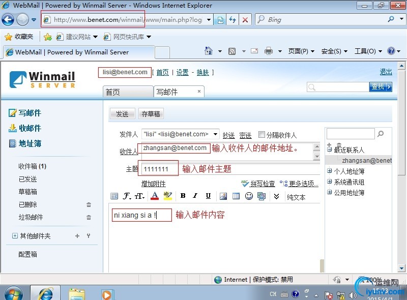This screenshot has height=300, width=407.
Task: Open the smiley emoticon picker
Action: 249,196
